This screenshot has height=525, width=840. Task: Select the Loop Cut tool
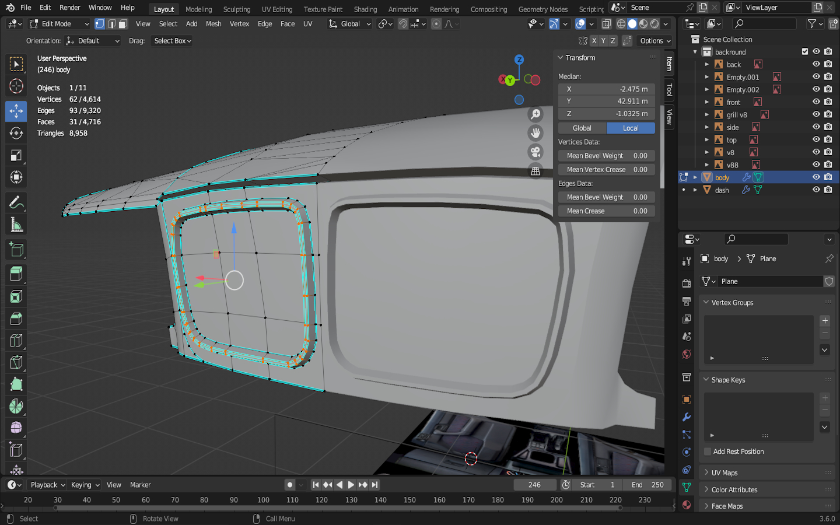(16, 341)
